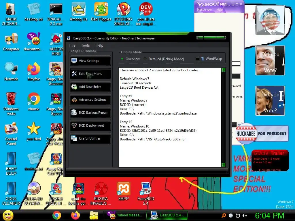295x221 pixels.
Task: Click the magnifier tray icon
Action: click(224, 216)
